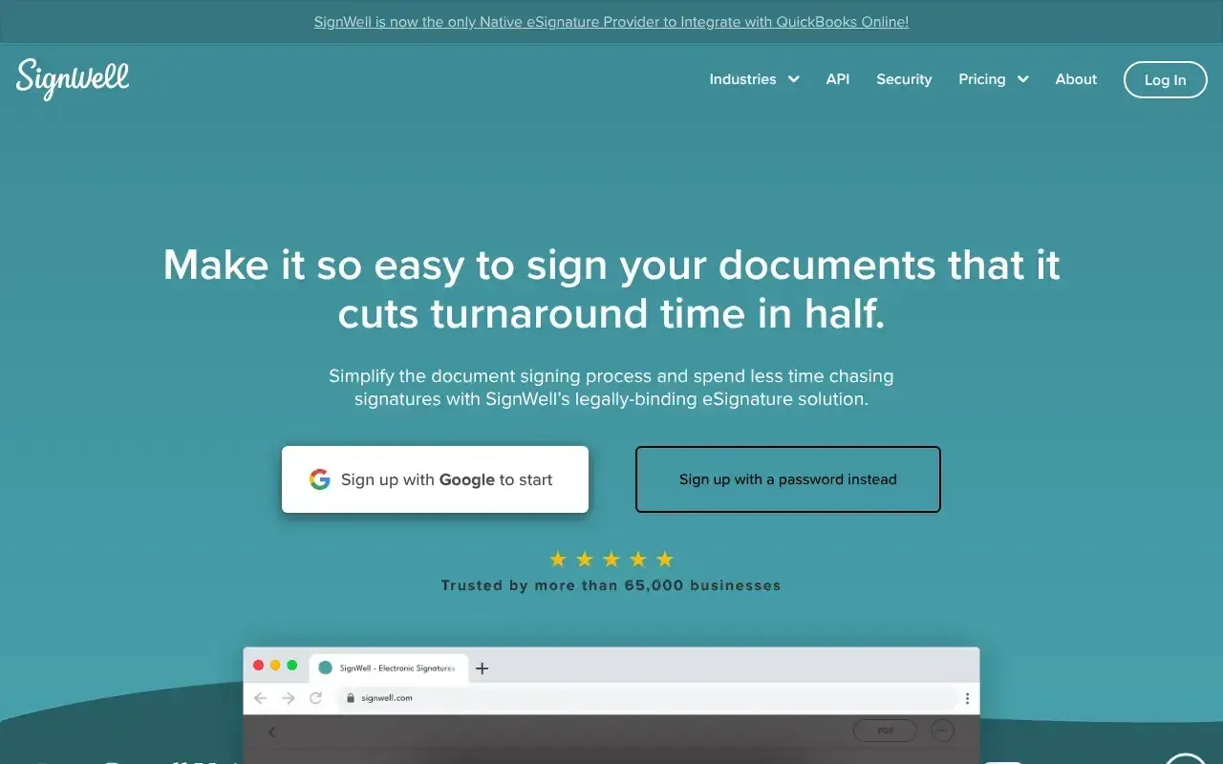Screen dimensions: 1223x764
Task: Click the circular ellipsis icon in the document viewer
Action: (942, 730)
